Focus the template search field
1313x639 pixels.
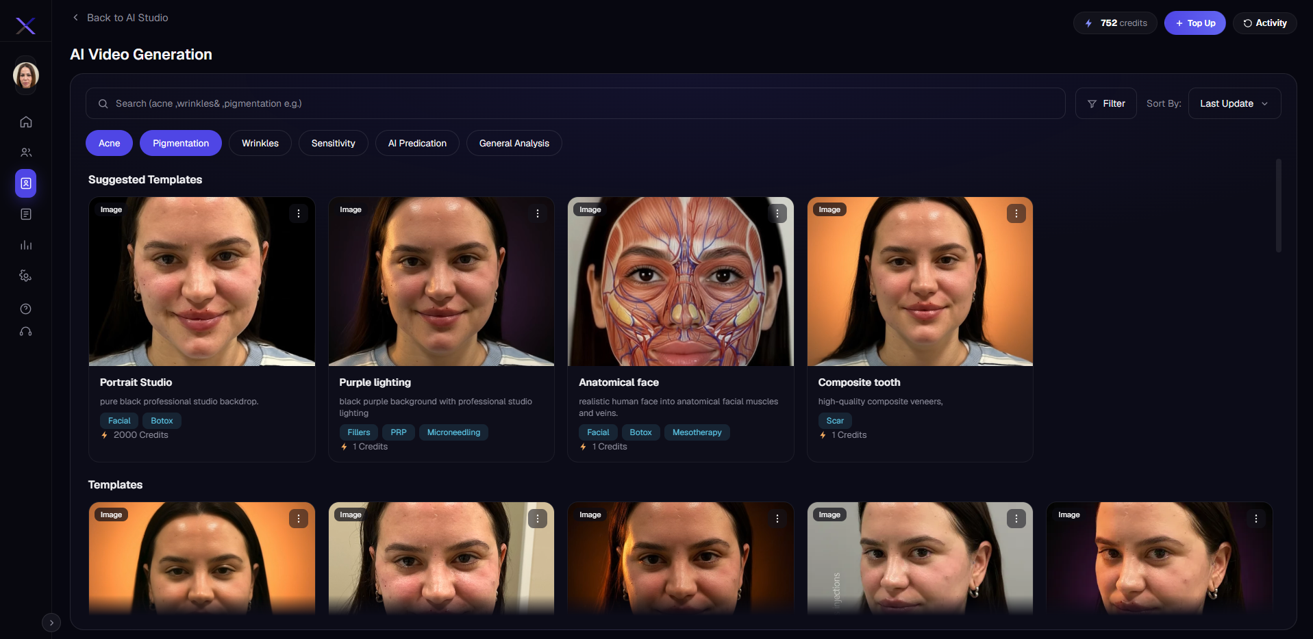click(x=575, y=103)
